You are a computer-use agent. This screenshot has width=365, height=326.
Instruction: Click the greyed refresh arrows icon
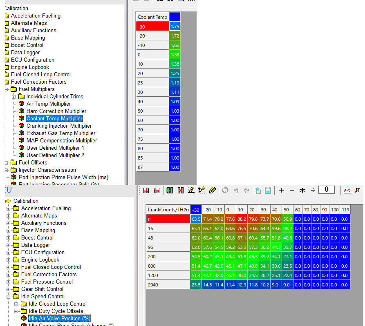pyautogui.click(x=225, y=191)
